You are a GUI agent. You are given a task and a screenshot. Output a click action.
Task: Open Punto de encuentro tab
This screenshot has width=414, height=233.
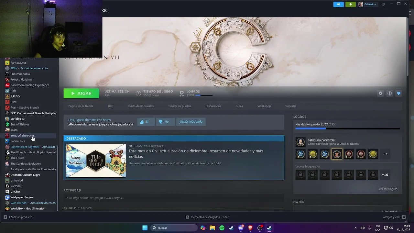(141, 106)
